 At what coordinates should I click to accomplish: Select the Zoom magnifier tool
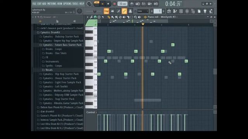click(136, 17)
